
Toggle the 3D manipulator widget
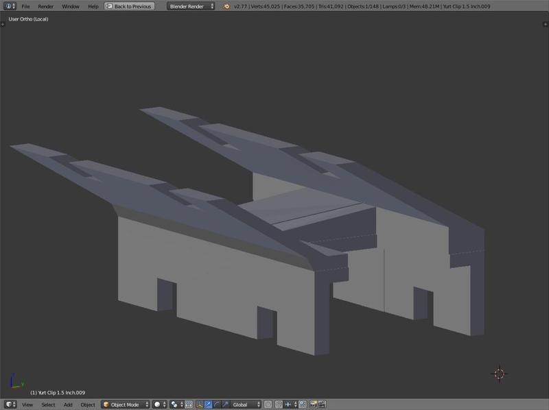point(199,404)
